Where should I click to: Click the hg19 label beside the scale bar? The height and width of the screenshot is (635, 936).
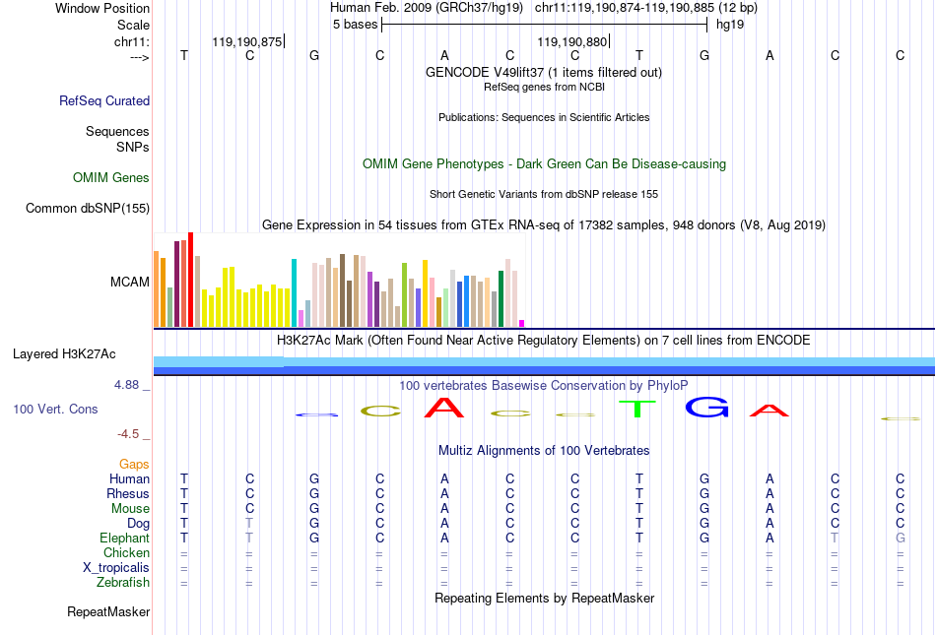point(730,25)
